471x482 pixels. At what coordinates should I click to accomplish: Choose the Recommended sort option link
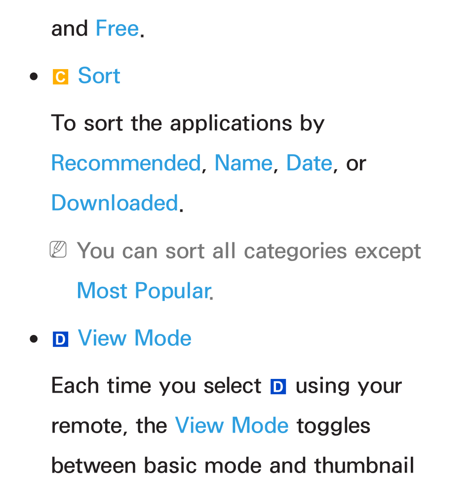click(x=126, y=163)
